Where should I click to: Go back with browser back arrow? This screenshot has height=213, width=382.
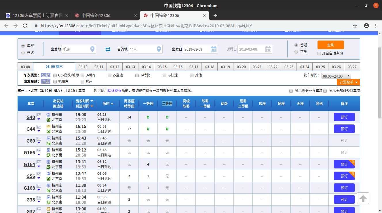[6, 26]
